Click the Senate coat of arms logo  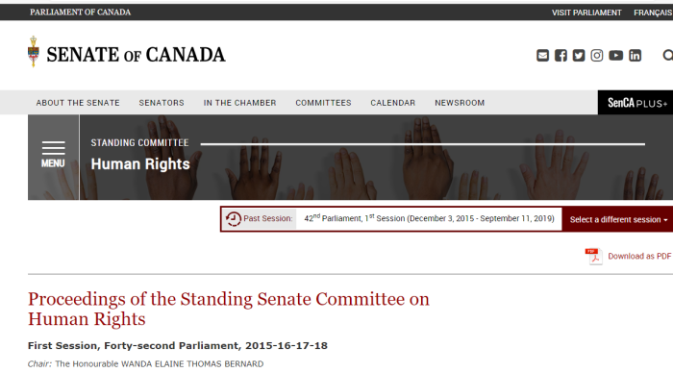(34, 52)
